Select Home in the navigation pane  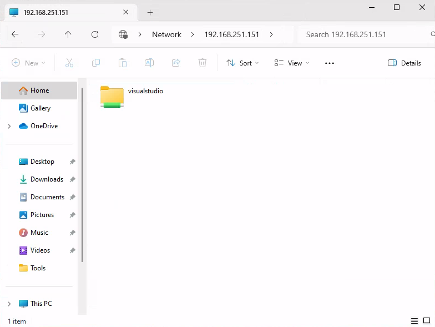[39, 90]
